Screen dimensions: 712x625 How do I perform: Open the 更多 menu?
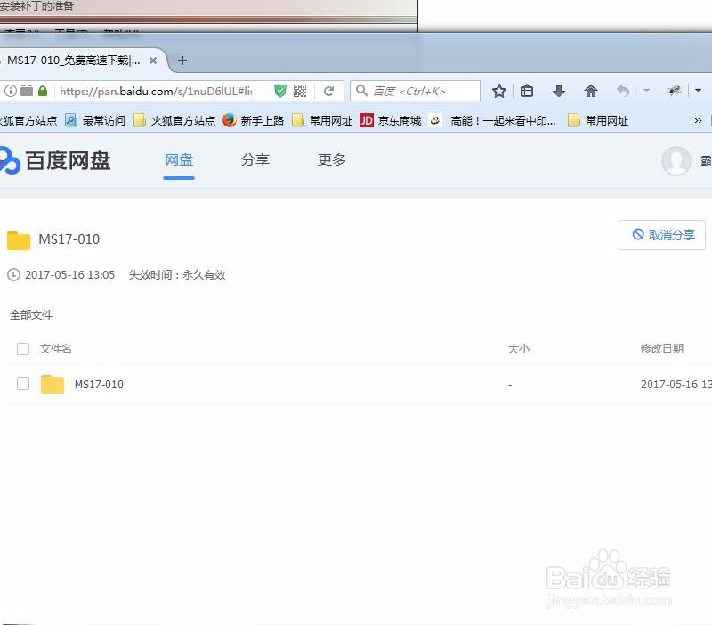pyautogui.click(x=330, y=160)
